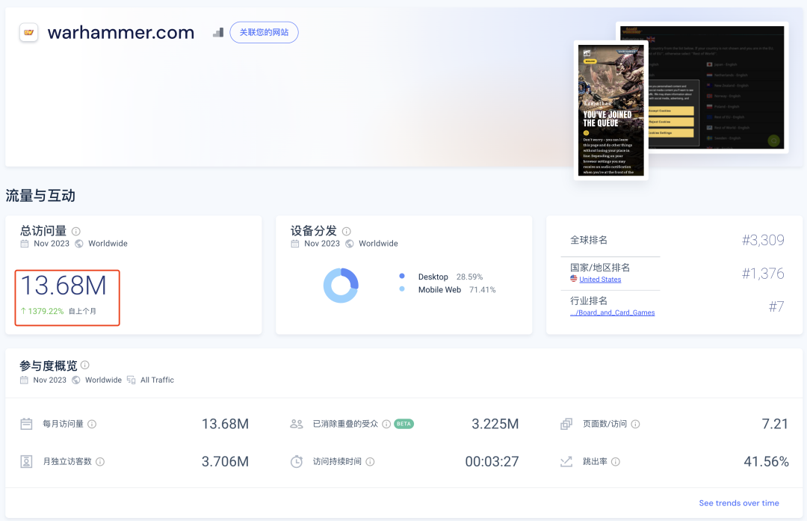Click the visitor portrait icon for 月独立访客数

click(x=26, y=462)
